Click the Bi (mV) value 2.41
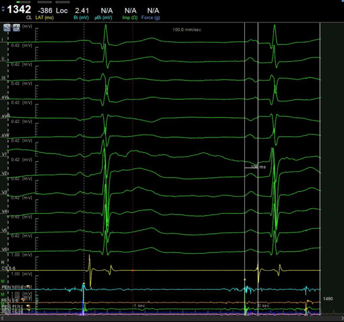Viewport: 344px width, 322px height. 82,10
